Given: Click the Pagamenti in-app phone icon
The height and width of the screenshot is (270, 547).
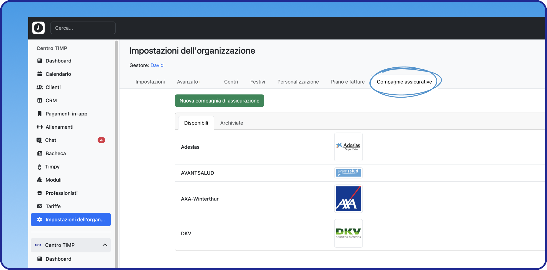Looking at the screenshot, I should 40,114.
